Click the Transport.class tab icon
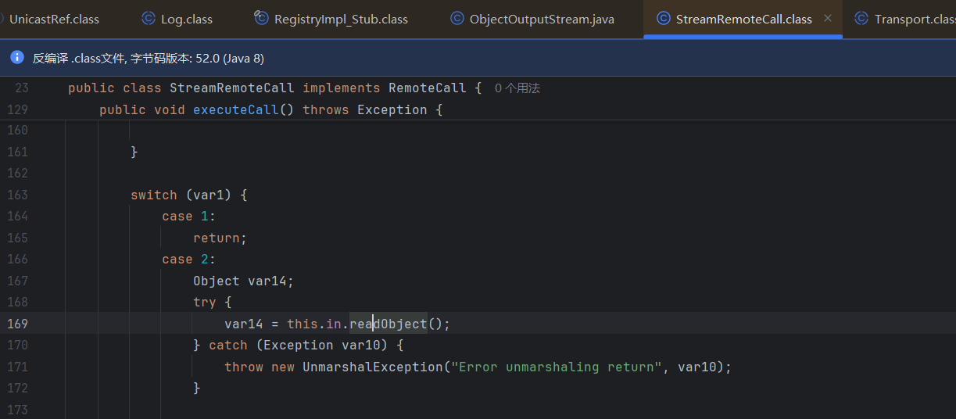 [x=861, y=19]
